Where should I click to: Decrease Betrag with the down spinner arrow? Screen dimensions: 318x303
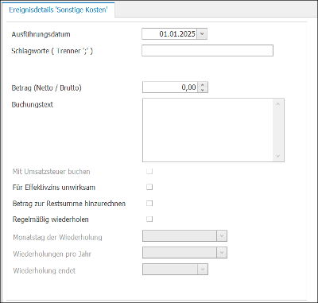coord(203,90)
